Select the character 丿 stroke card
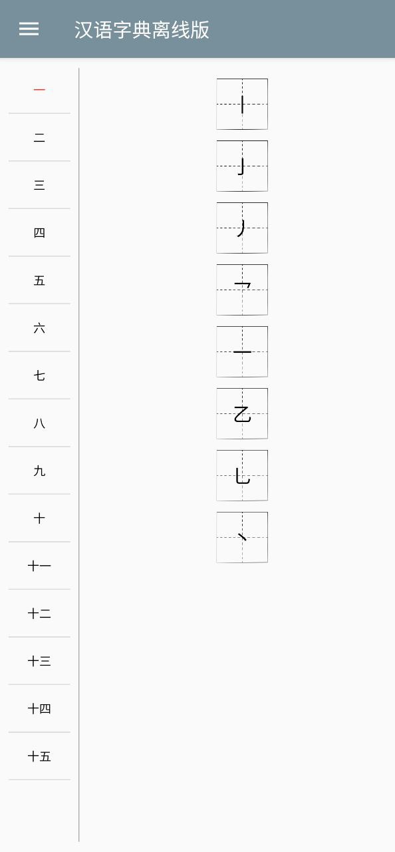Screen dimensions: 395x852 (x=241, y=228)
